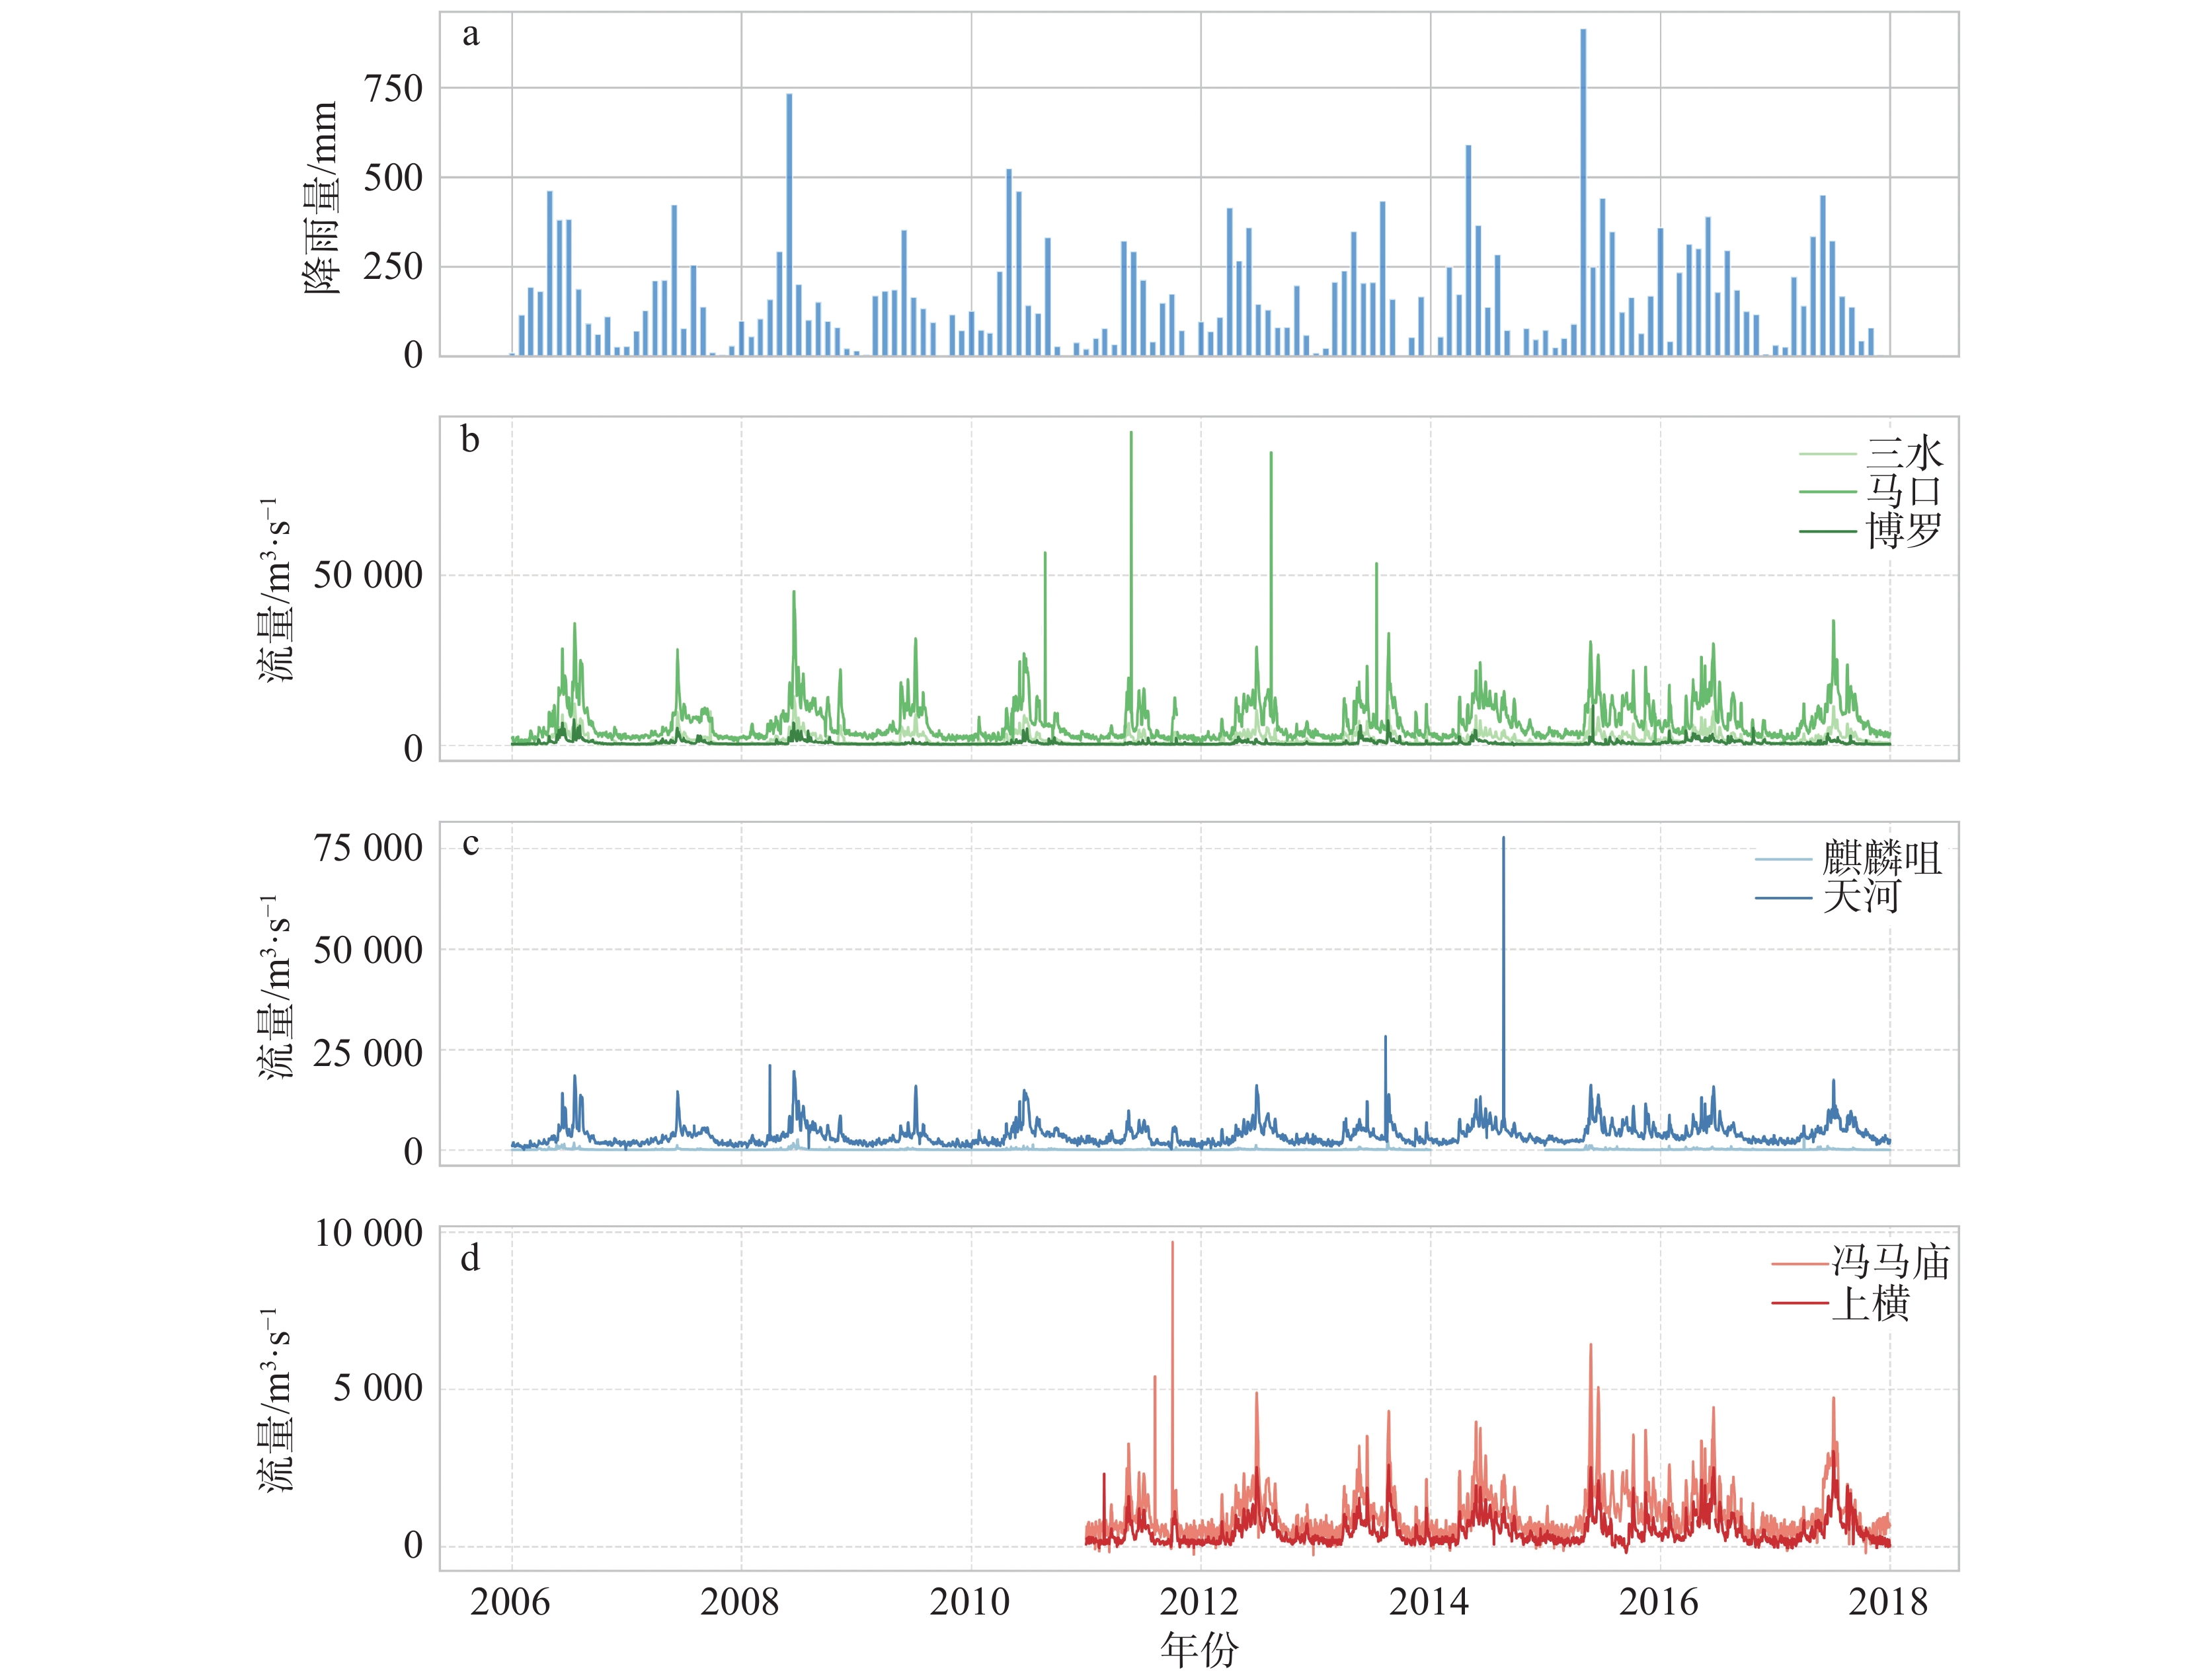The height and width of the screenshot is (1676, 2212).
Task: Click the 三水 legend line swatch
Action: pyautogui.click(x=1827, y=455)
